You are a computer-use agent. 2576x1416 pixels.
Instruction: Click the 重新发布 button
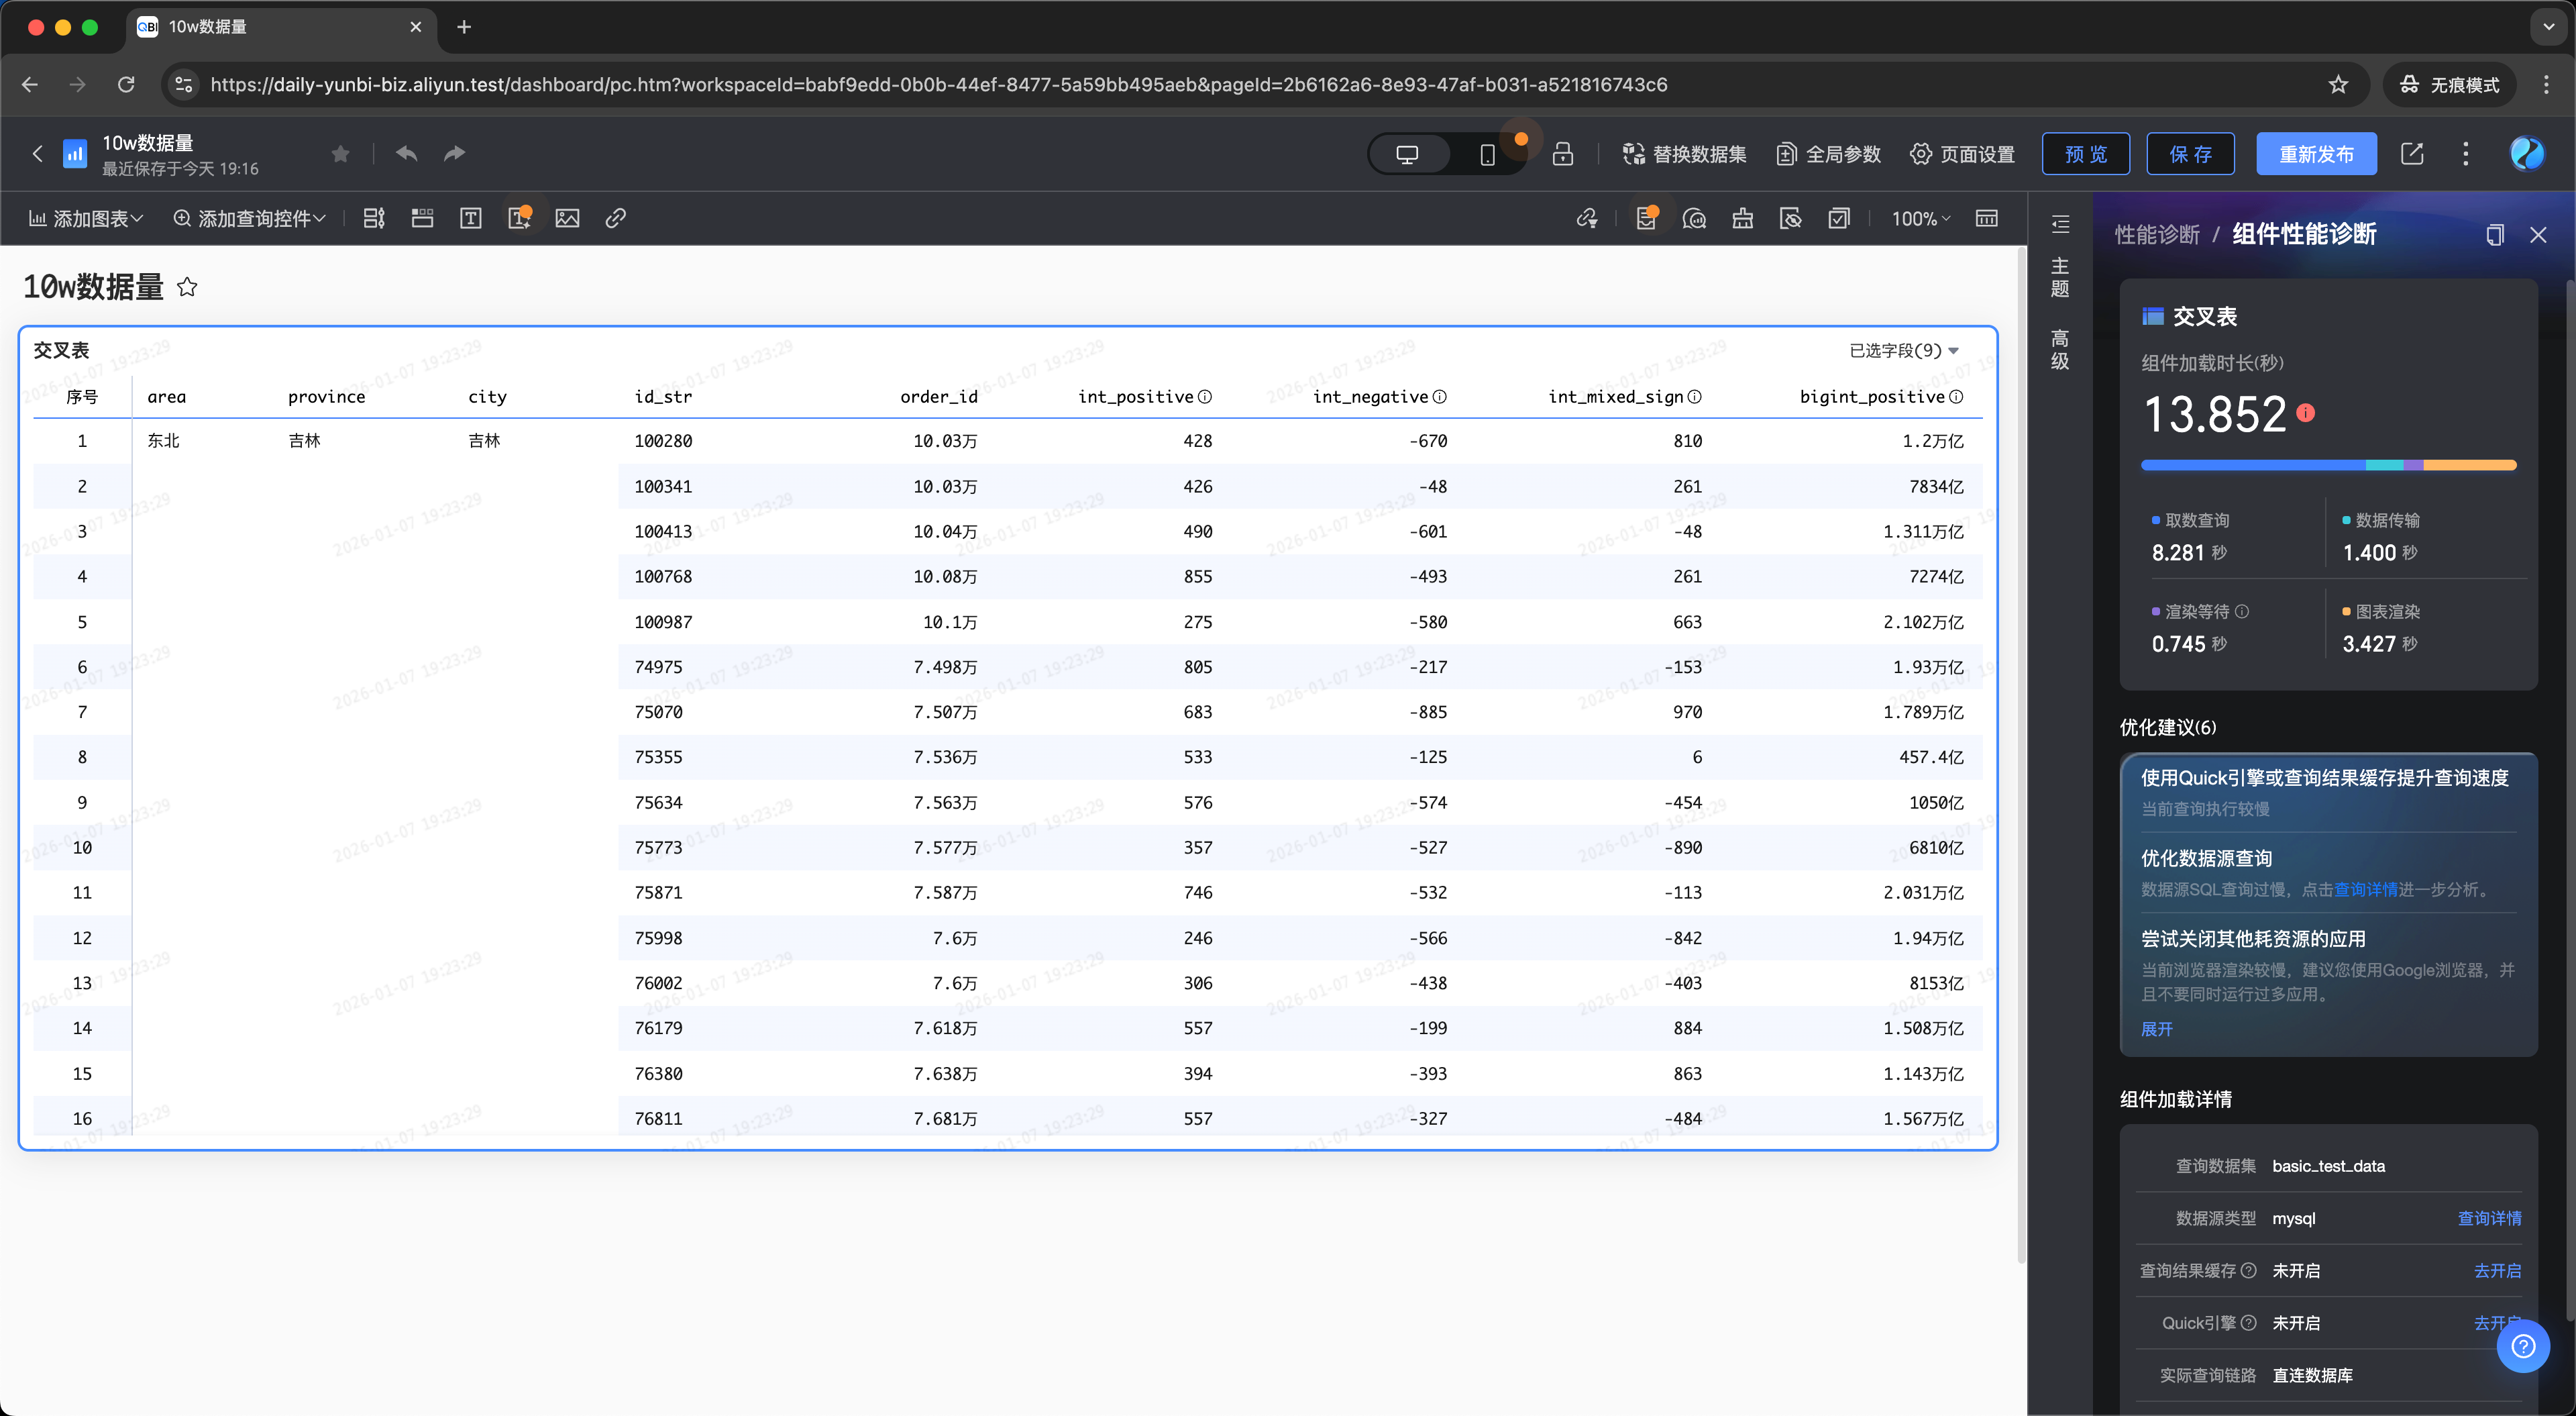click(2316, 154)
